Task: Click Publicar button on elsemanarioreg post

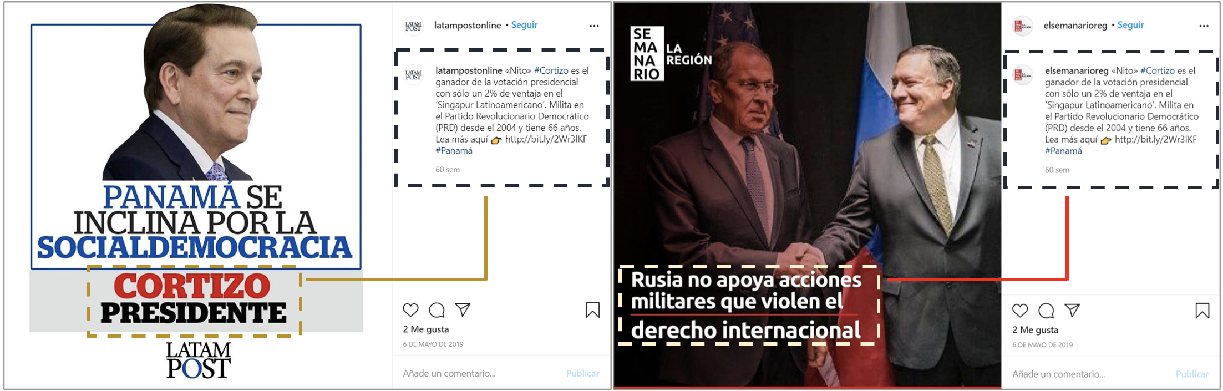Action: pyautogui.click(x=1192, y=374)
